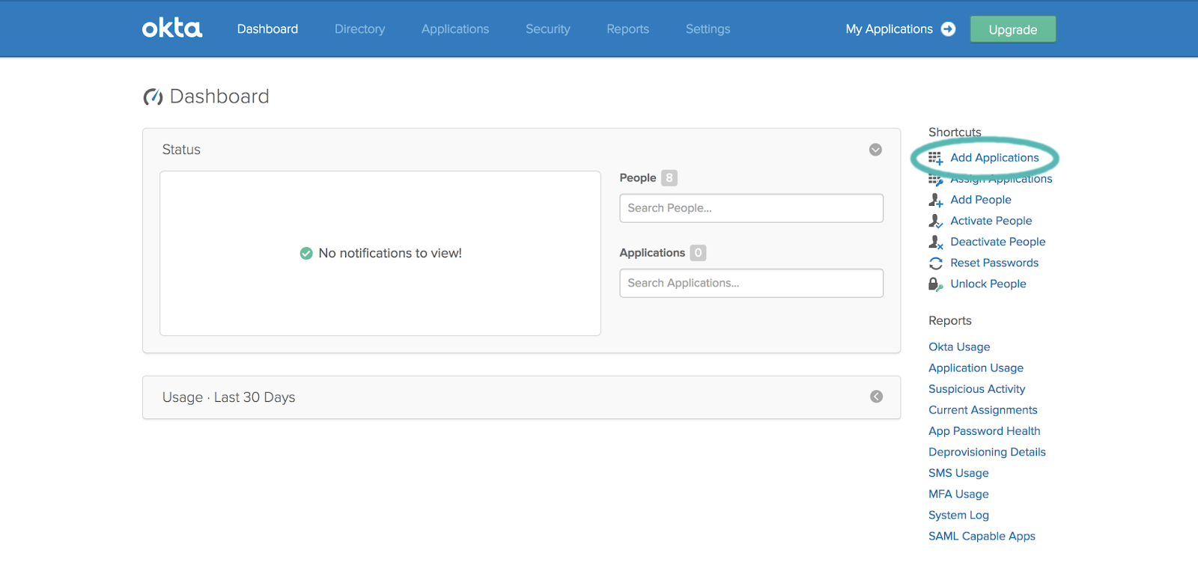The image size is (1198, 574).
Task: Click the Upgrade button
Action: click(1013, 29)
